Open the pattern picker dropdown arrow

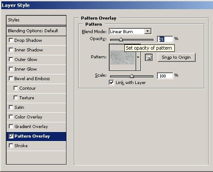tap(138, 57)
